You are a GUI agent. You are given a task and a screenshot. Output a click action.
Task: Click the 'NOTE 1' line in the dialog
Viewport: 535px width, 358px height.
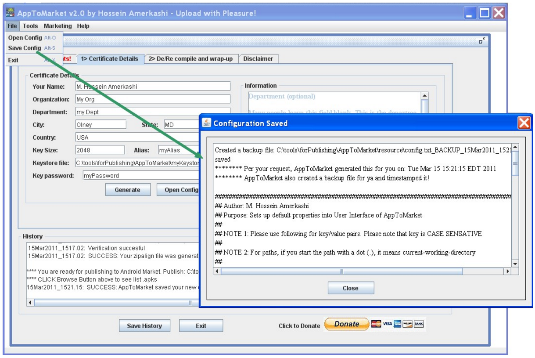348,234
